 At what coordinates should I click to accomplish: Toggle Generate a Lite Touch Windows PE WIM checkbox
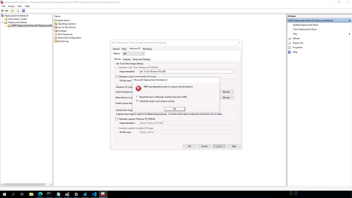point(117,67)
